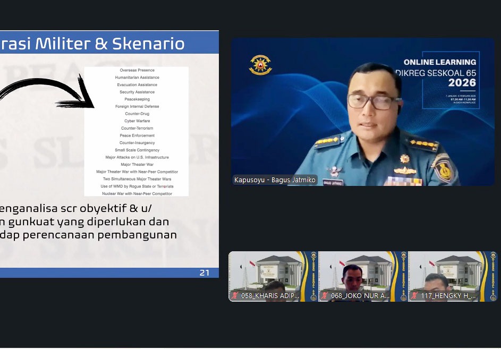Click 'Cyber Warfare' in the slide list
Screen dimensions: 501x349
pyautogui.click(x=137, y=121)
